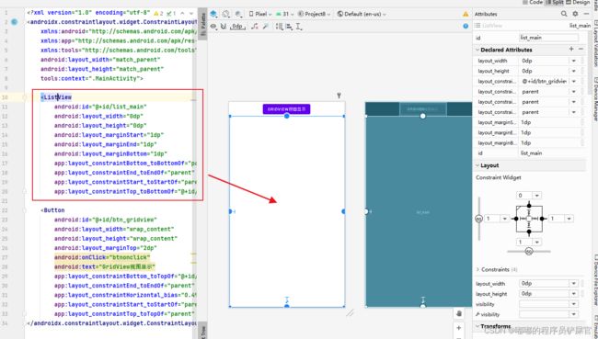Click the search icon in Attributes panel
Screen dimensions: 598x339
(564, 14)
